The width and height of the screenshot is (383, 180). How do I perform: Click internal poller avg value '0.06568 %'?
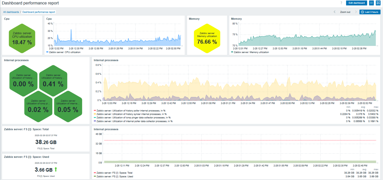(359, 121)
